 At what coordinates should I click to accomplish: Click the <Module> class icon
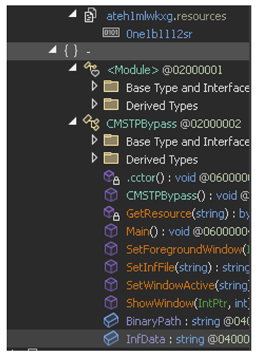92,69
